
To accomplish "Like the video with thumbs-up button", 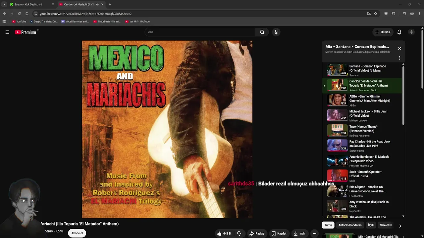I will (x=224, y=233).
